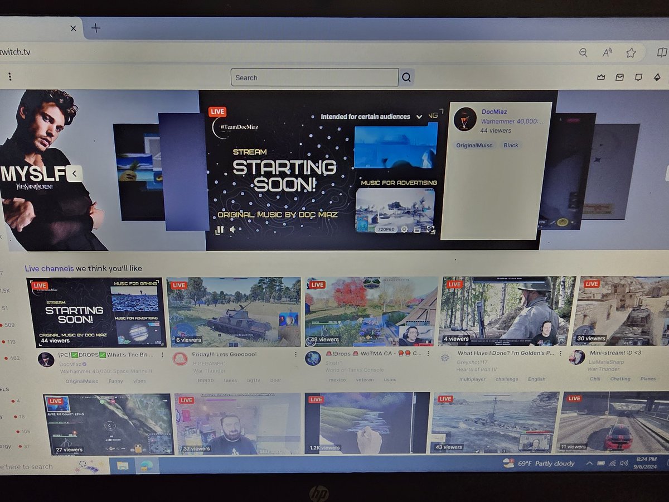Click the Get Bits diamond icon

pos(657,78)
